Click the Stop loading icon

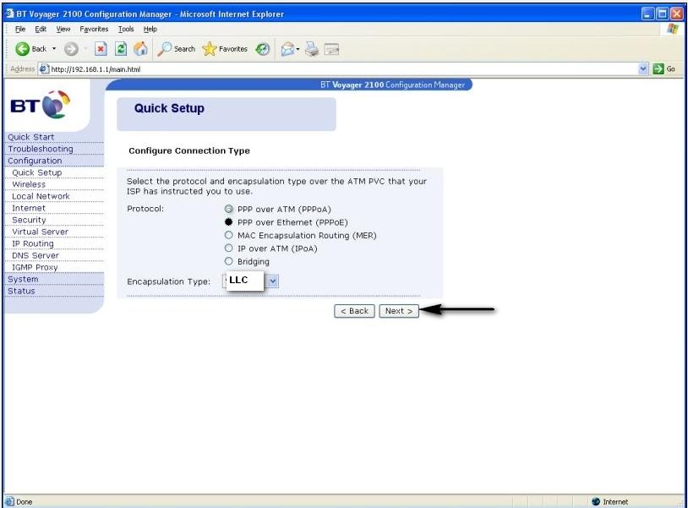(x=101, y=49)
